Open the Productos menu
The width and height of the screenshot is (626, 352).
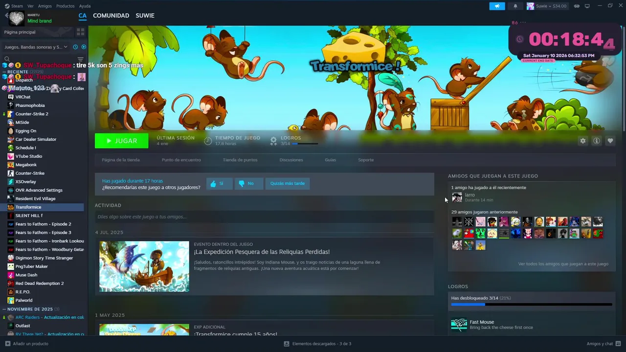[x=66, y=6]
